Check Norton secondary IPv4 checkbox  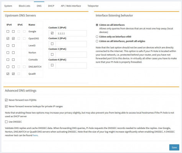point(13,52)
